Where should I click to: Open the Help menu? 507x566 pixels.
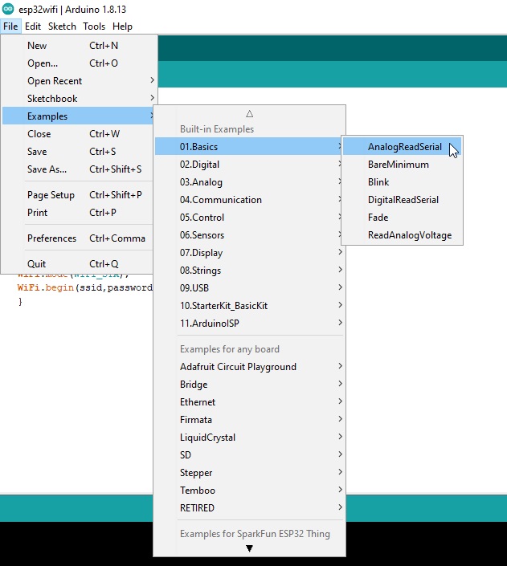[x=122, y=26]
